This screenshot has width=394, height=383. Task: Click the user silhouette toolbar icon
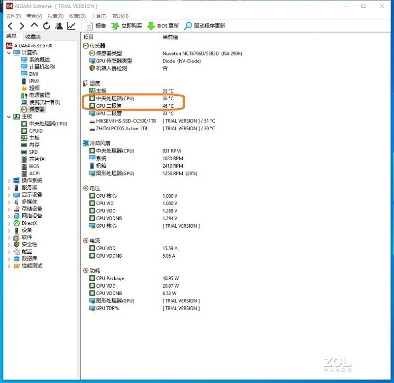coord(59,26)
